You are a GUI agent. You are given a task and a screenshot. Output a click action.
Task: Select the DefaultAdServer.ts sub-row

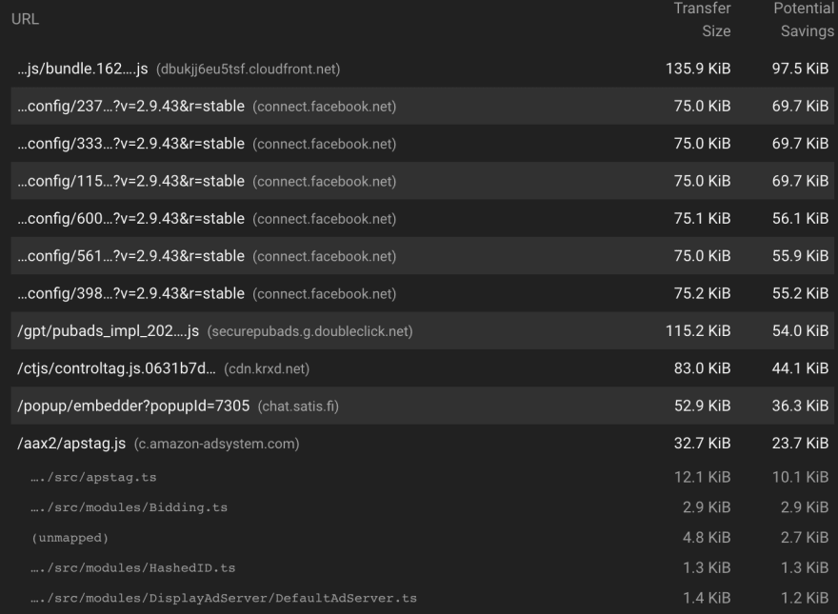pos(422,598)
